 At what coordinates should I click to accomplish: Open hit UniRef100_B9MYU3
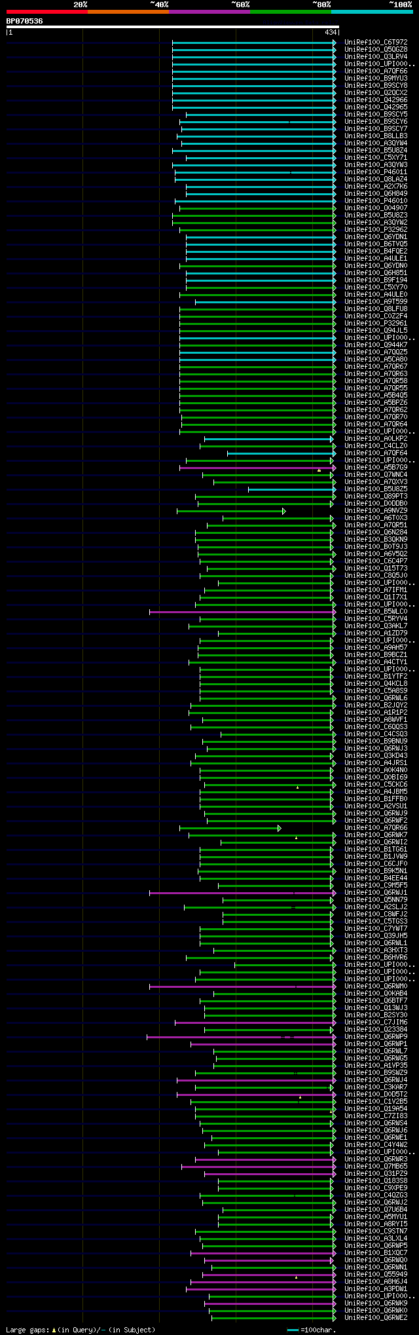[376, 79]
